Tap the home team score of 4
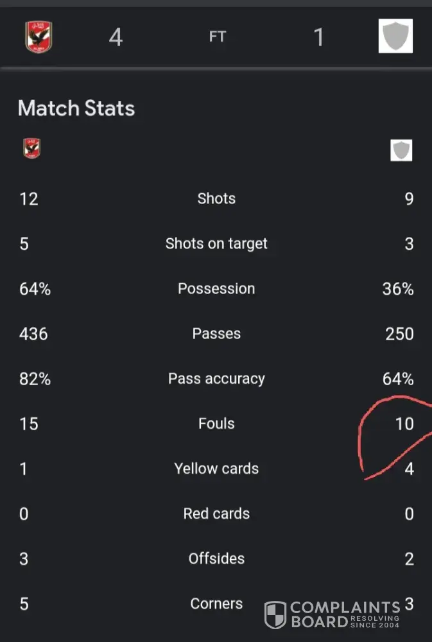432x642 pixels. pos(116,37)
